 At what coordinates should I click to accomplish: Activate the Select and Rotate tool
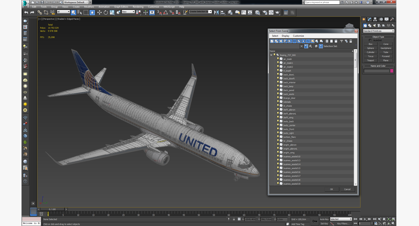coord(106,12)
